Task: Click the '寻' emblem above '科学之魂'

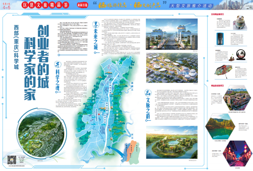Action: (x=57, y=65)
